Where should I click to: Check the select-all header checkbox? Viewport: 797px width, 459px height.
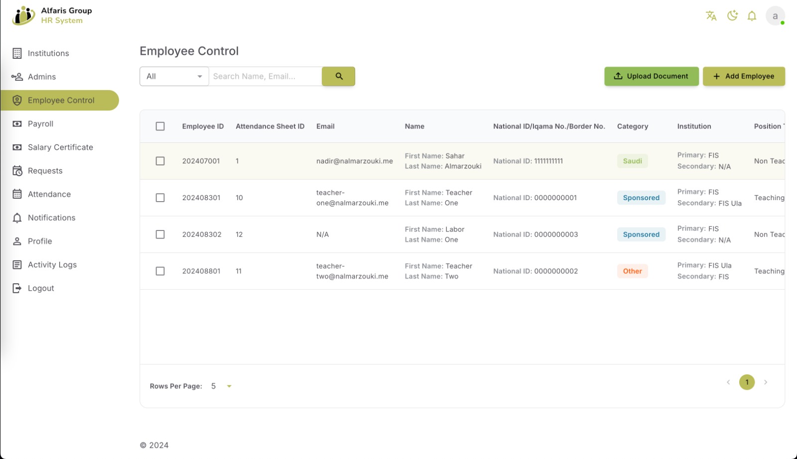(x=160, y=126)
